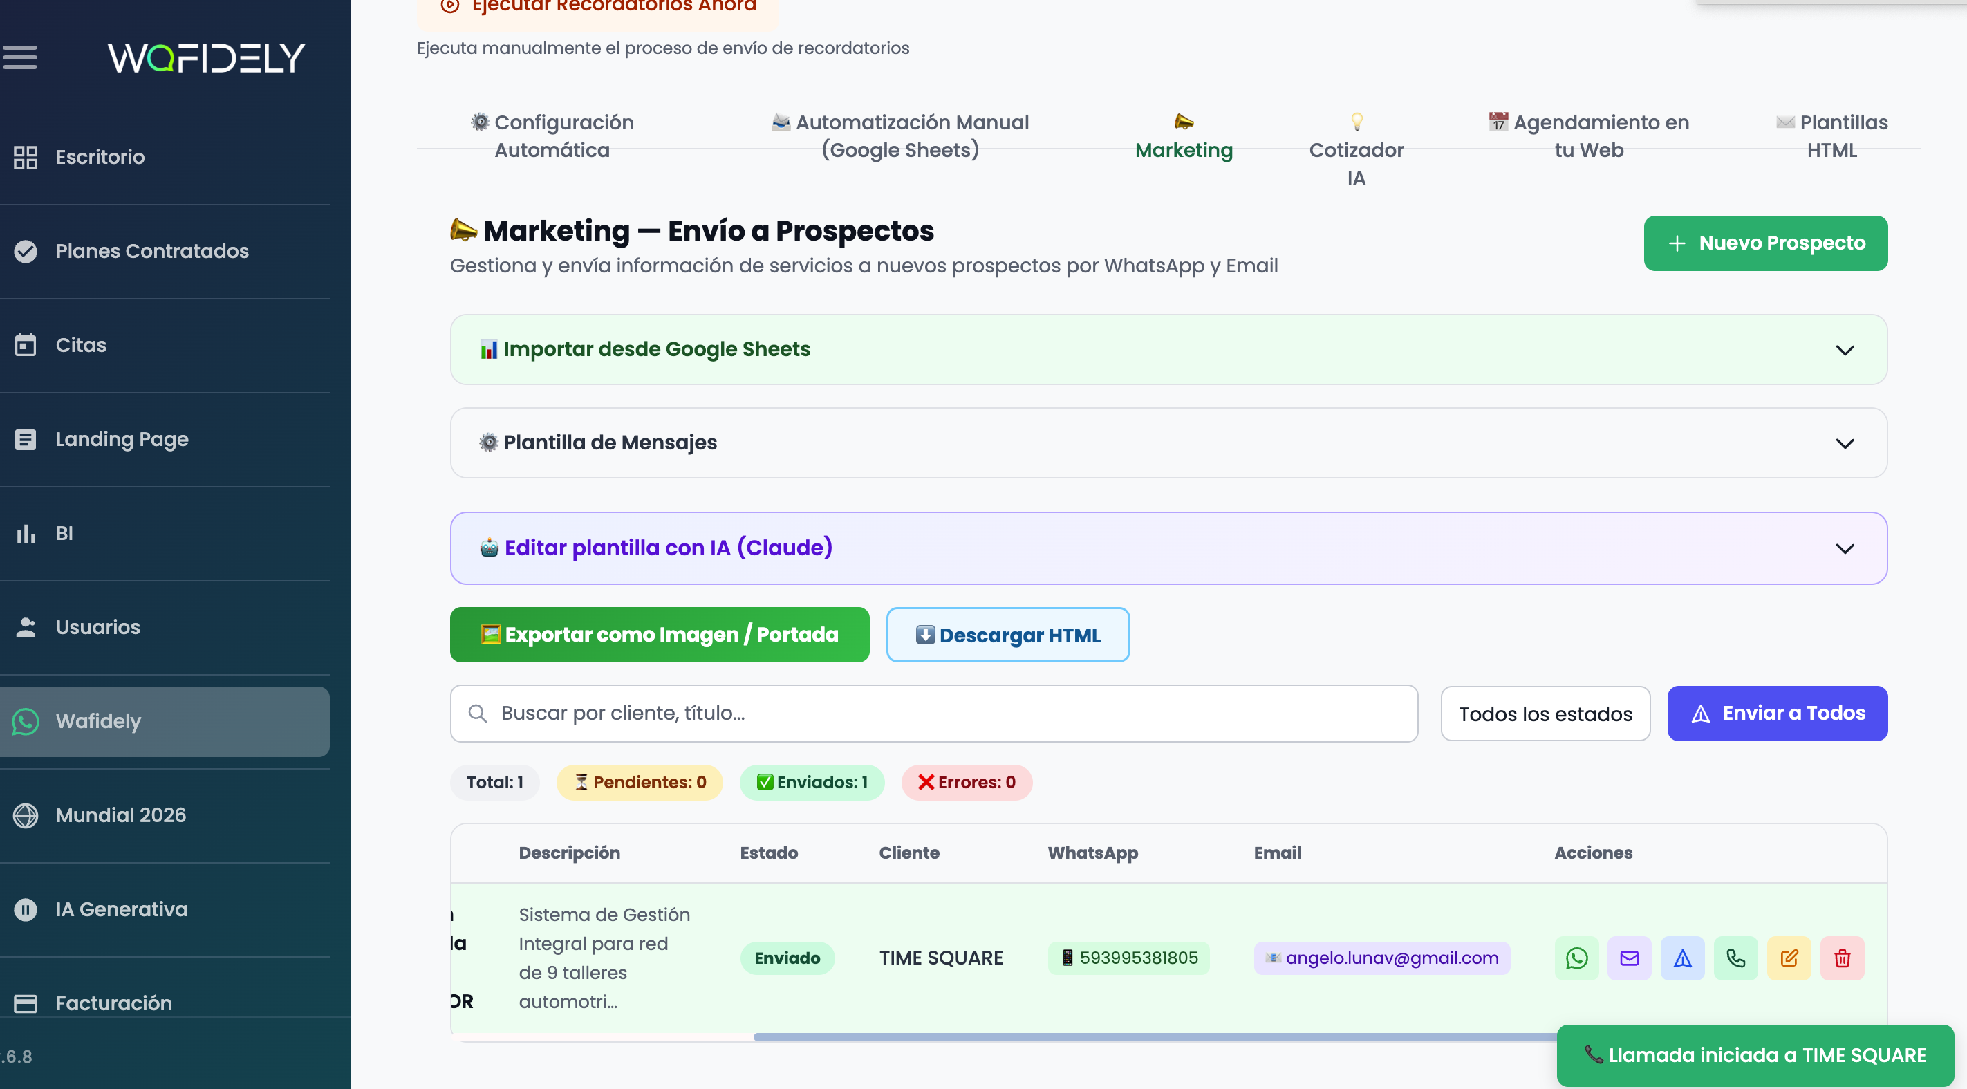The height and width of the screenshot is (1089, 1967).
Task: Click the Planes Contratados check icon
Action: [25, 251]
